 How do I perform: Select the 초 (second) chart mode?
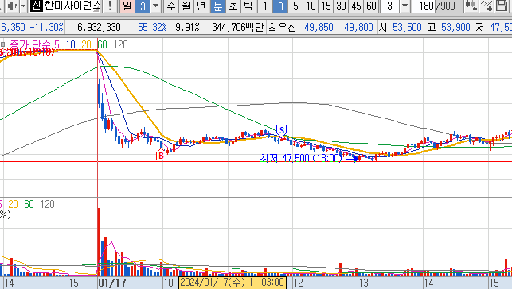233,6
